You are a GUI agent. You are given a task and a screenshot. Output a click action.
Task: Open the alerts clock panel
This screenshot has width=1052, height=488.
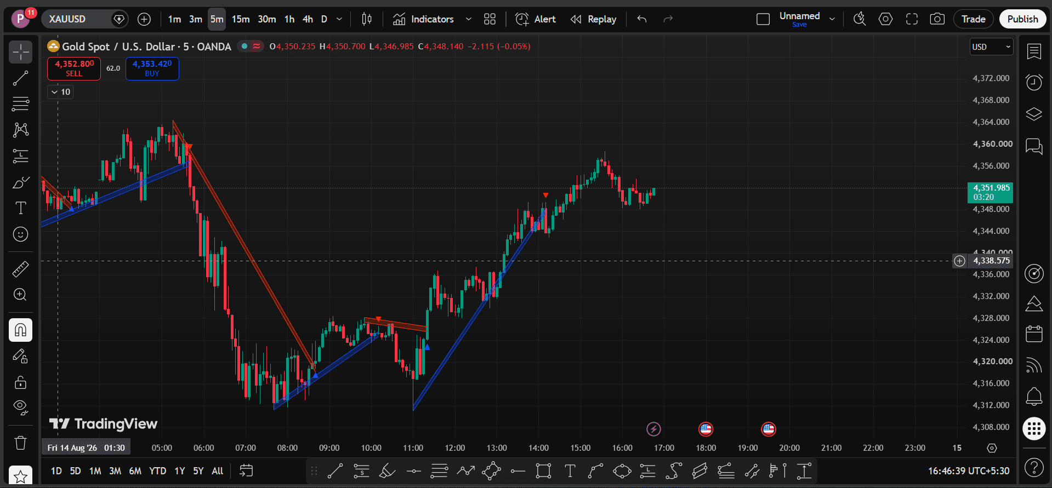1034,83
